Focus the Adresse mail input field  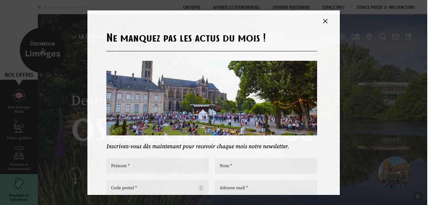click(266, 188)
